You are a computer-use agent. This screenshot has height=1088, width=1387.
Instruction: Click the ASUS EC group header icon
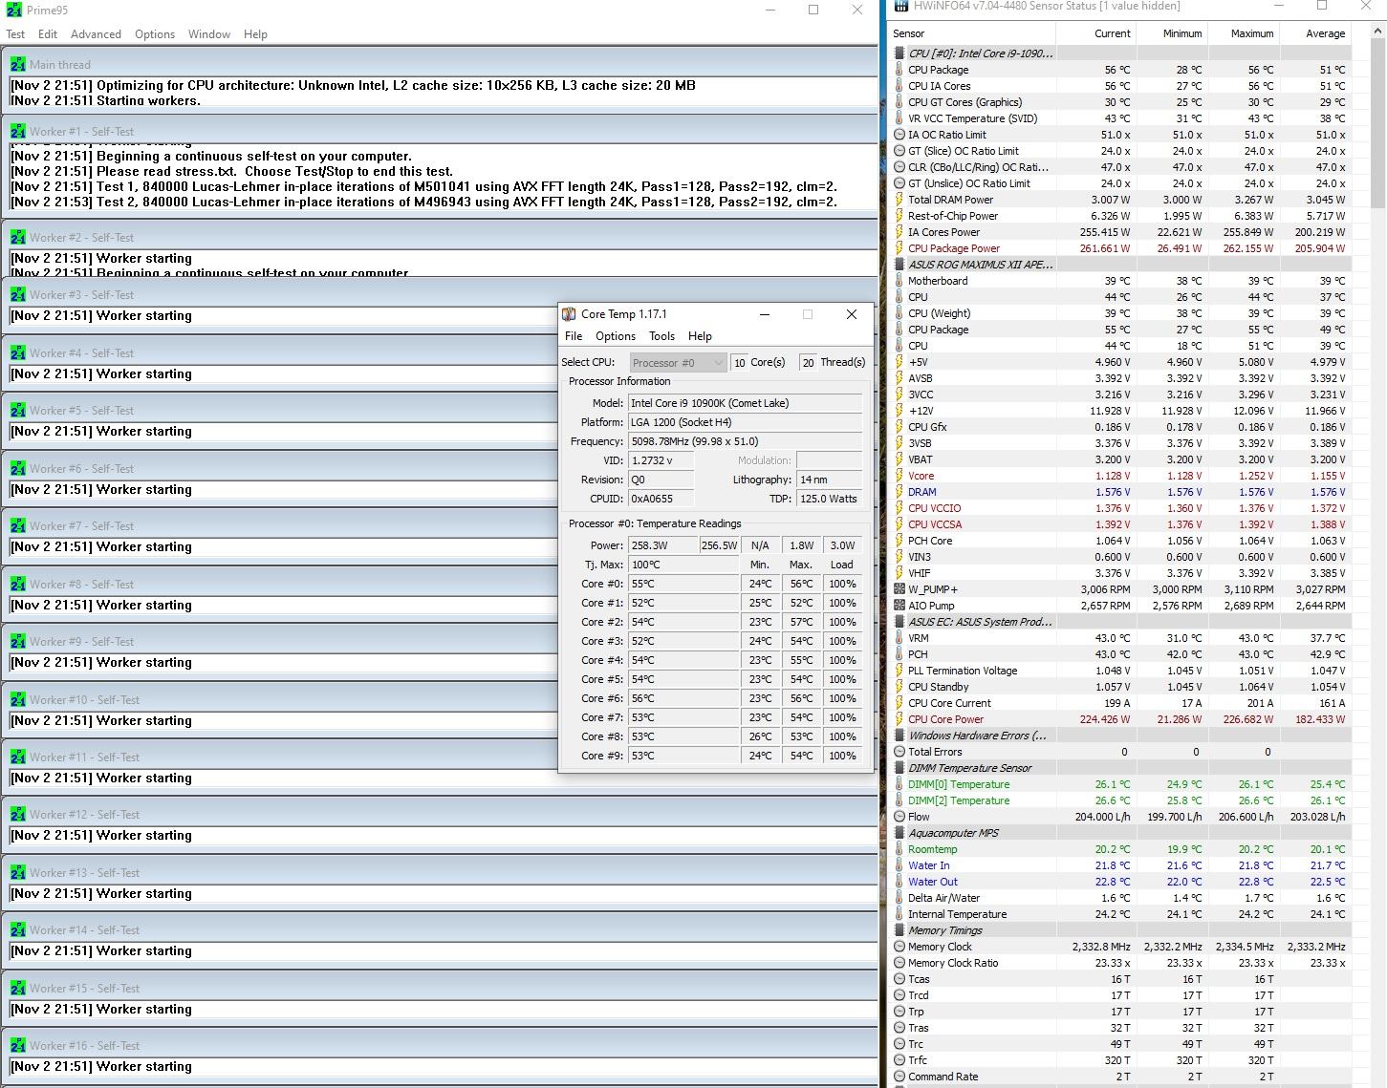(899, 622)
